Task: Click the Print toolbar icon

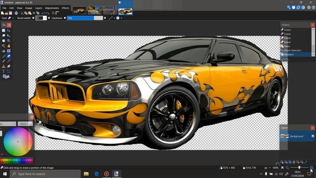Action: (x=16, y=13)
